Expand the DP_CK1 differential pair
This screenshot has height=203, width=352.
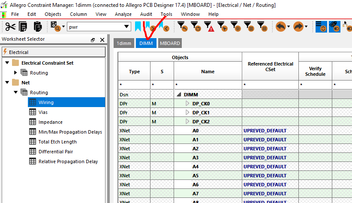click(x=187, y=112)
